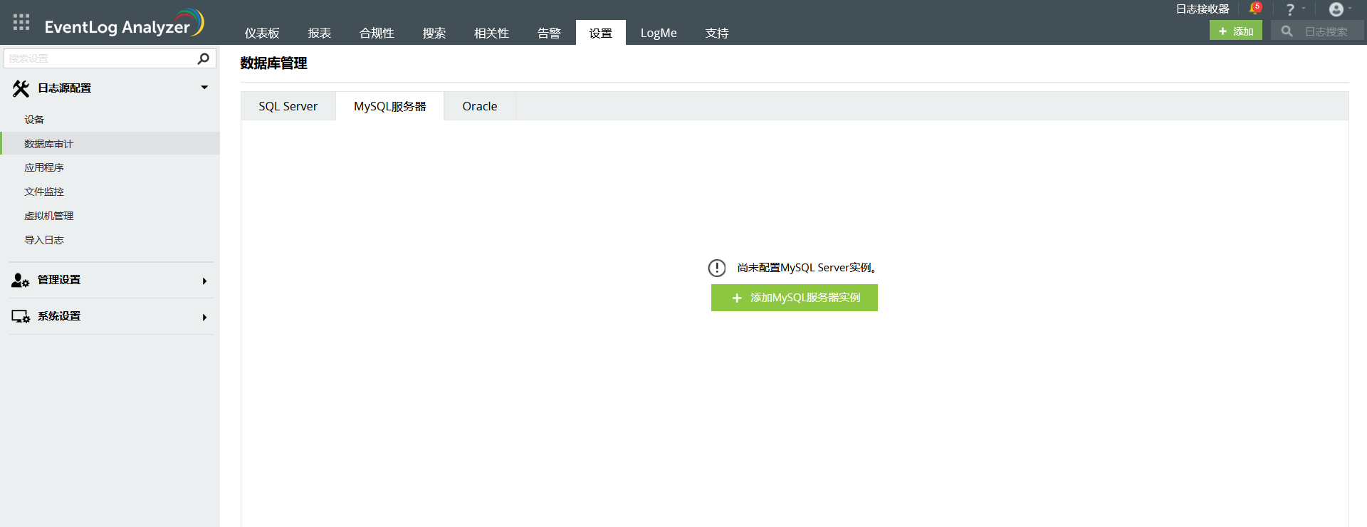Click the user-gear icon for 管理设置
Image resolution: width=1367 pixels, height=527 pixels.
tap(20, 281)
